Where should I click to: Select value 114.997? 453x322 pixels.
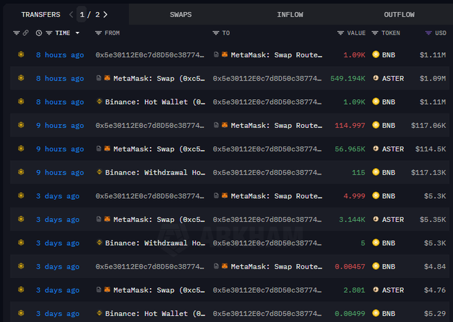(350, 125)
